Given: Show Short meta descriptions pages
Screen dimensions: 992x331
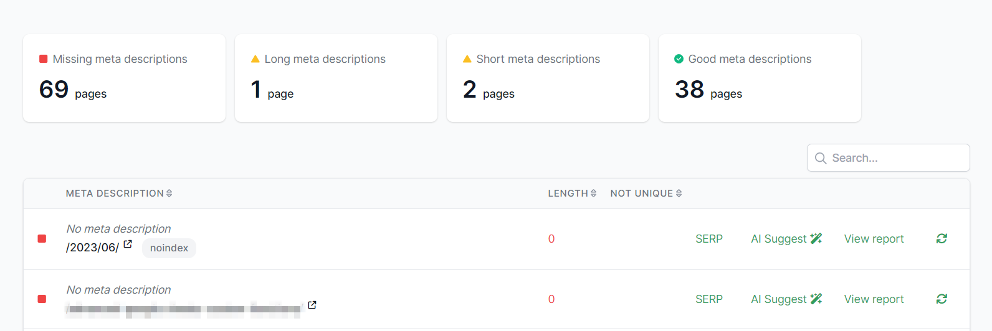Looking at the screenshot, I should point(548,78).
